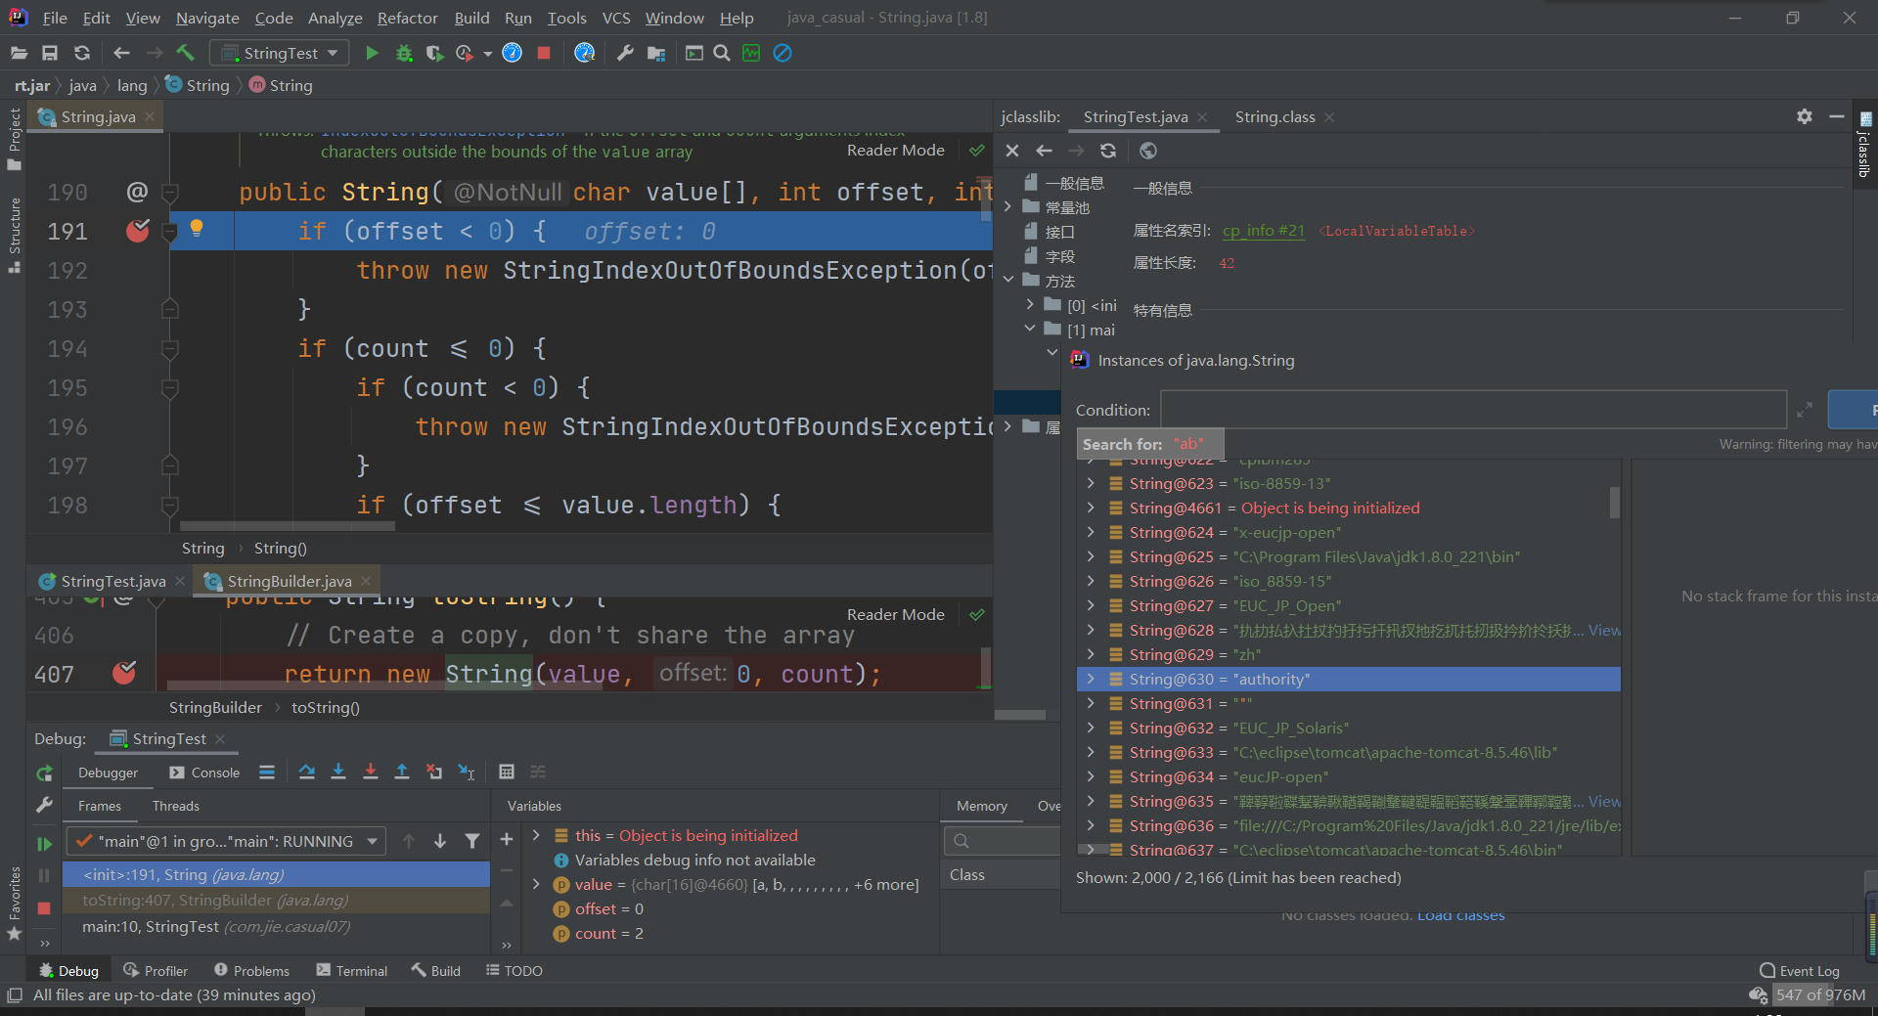
Task: Click the memory indicator 547 of 976M
Action: 1820,994
